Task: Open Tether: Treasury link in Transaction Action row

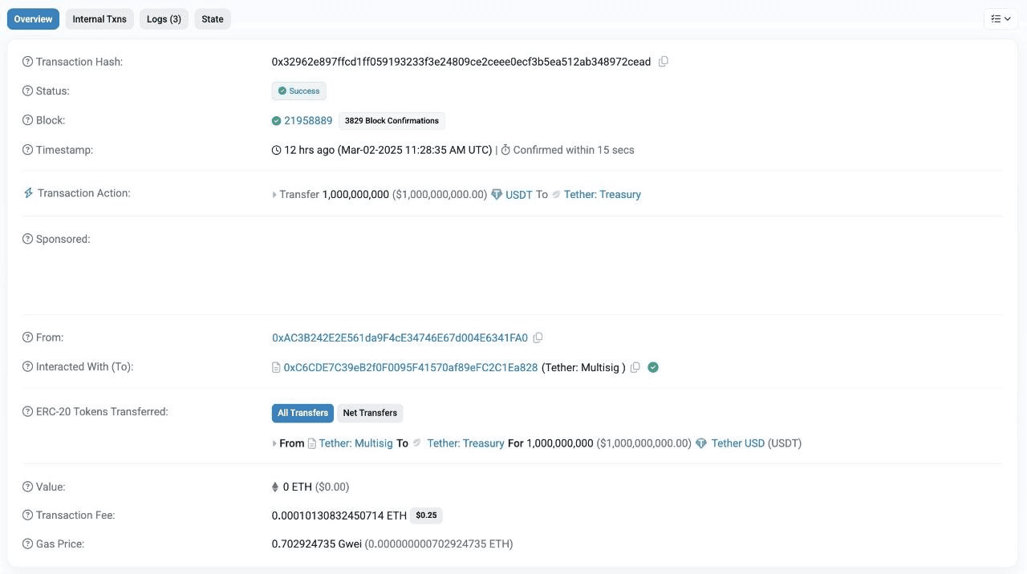Action: click(x=603, y=195)
